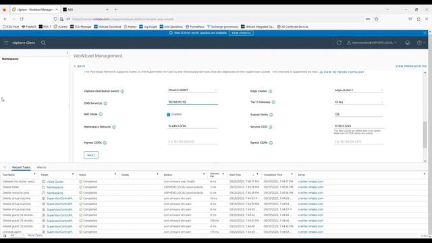Image resolution: width=432 pixels, height=243 pixels.
Task: Go BACK in Workload Management
Action: tap(80, 66)
